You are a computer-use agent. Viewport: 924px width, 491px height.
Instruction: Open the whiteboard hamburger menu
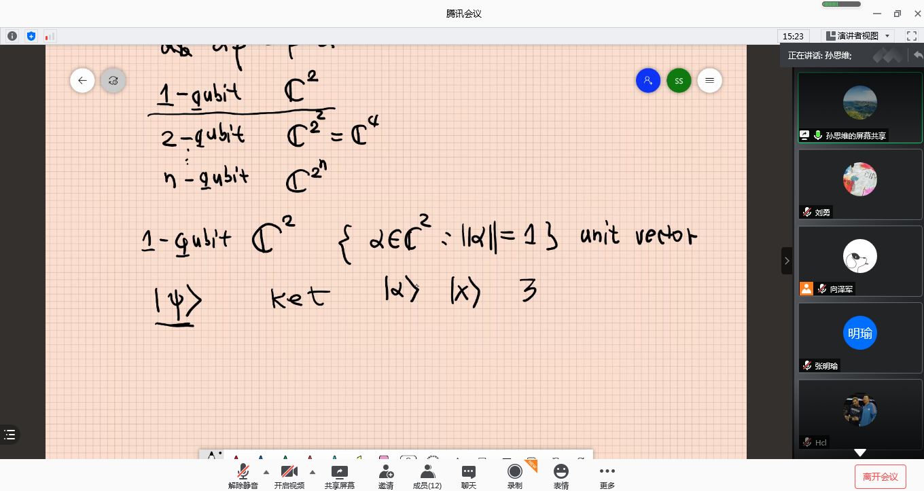(709, 81)
